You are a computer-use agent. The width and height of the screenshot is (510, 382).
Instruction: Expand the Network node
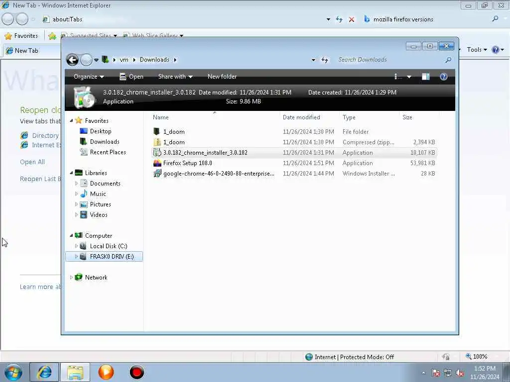click(x=71, y=278)
